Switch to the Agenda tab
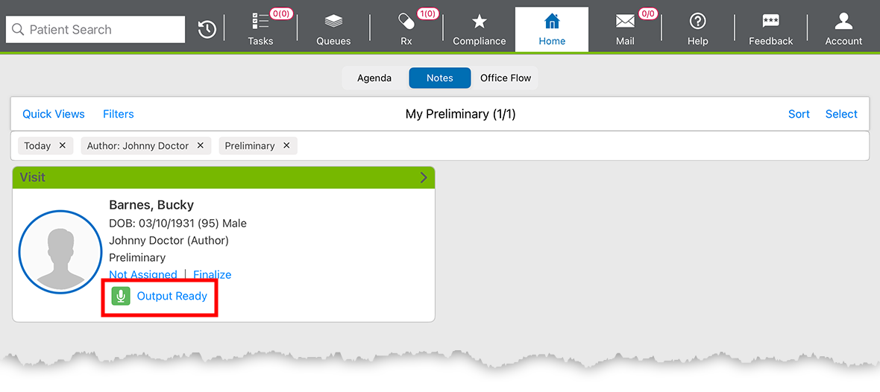880x392 pixels. [x=374, y=78]
